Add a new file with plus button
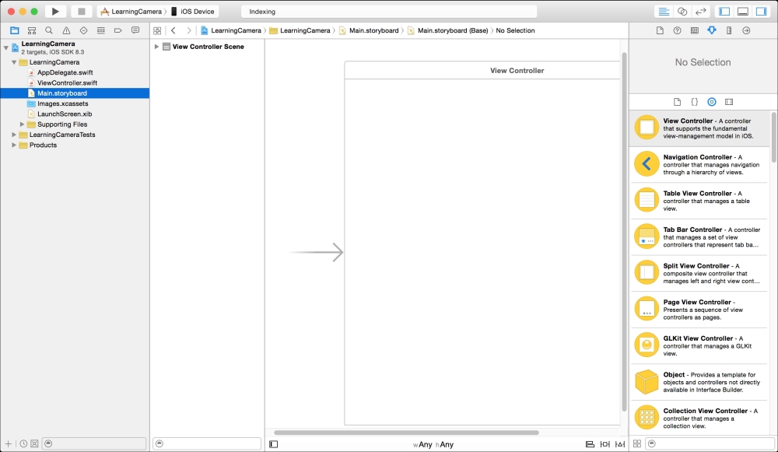778x452 pixels. coord(8,443)
